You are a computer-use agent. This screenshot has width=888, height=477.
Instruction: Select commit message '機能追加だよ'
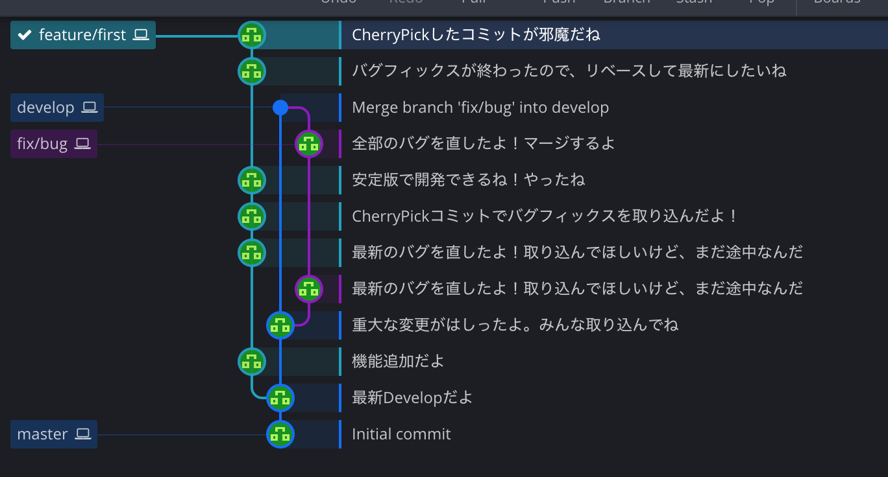pyautogui.click(x=398, y=362)
